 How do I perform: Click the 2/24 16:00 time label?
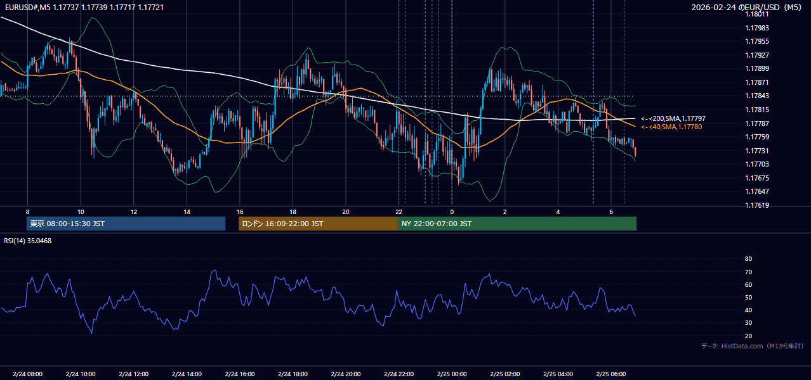tap(240, 374)
